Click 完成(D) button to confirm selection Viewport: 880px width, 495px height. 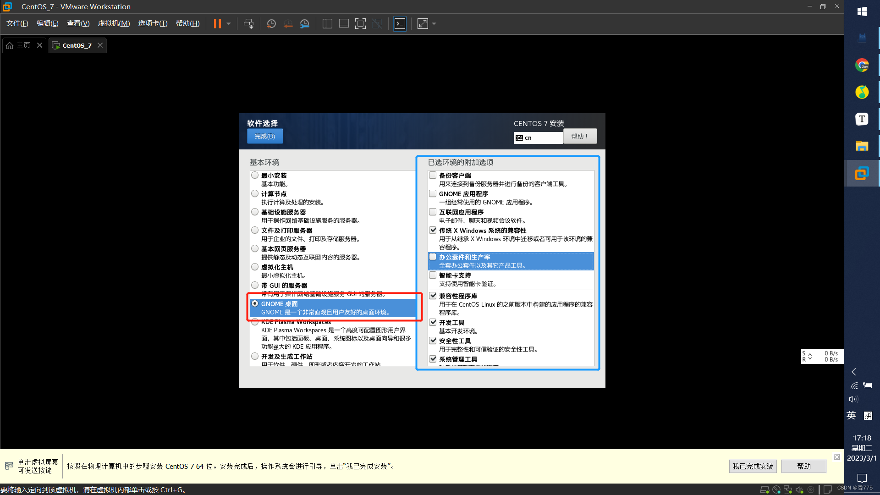click(x=264, y=136)
